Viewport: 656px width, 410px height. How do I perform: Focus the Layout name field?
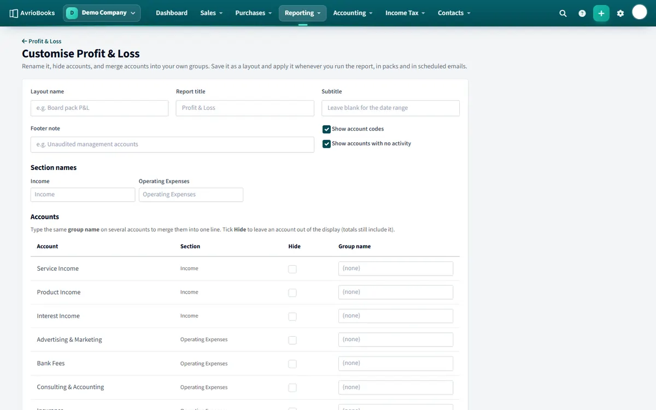click(99, 108)
